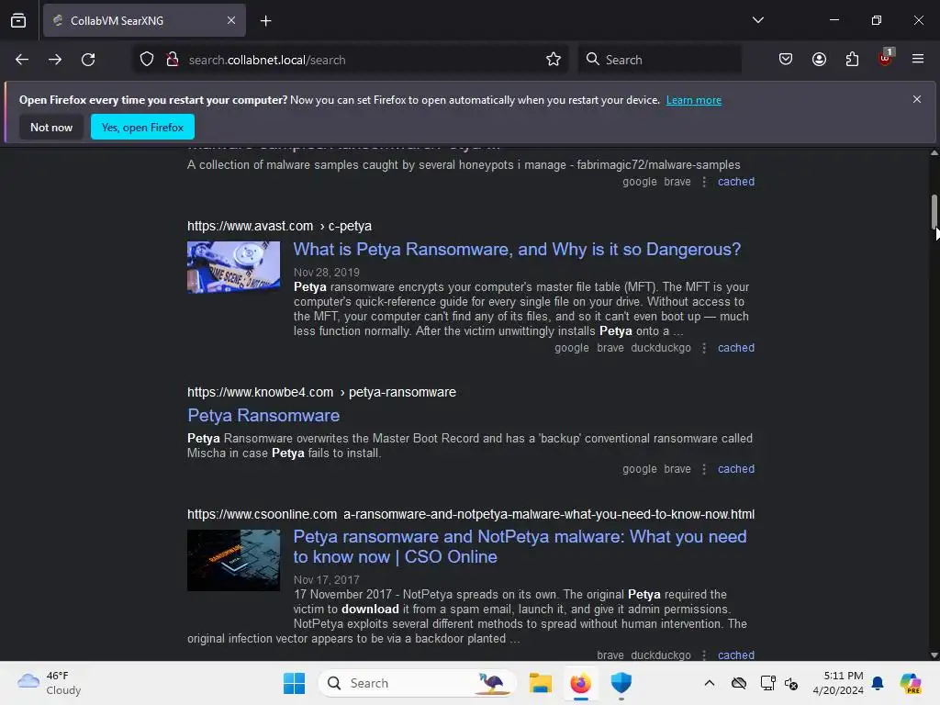940x705 pixels.
Task: Open avast result thumbnail image
Action: coord(233,267)
